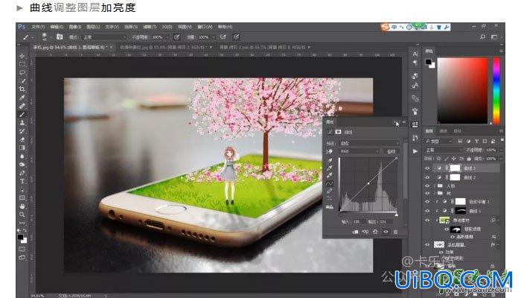Click the on-image adjustment hand tool in Curves

click(330, 151)
